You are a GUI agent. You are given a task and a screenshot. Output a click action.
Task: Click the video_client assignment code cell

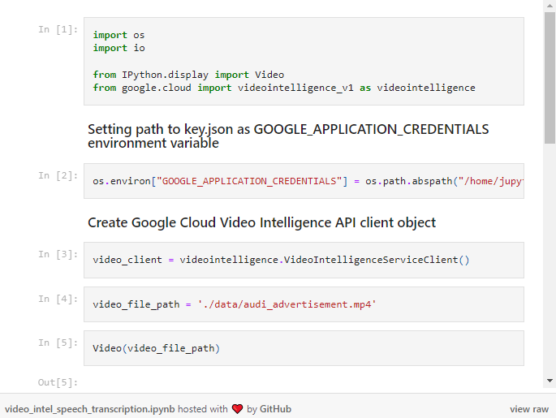[x=304, y=260]
